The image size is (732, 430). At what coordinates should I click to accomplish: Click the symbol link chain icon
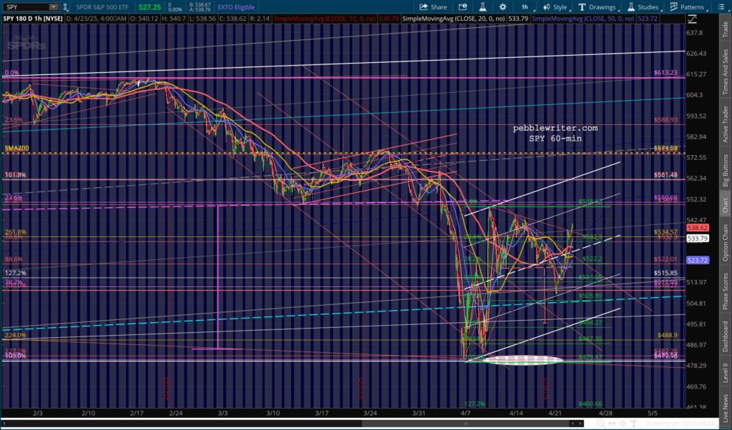pos(65,7)
